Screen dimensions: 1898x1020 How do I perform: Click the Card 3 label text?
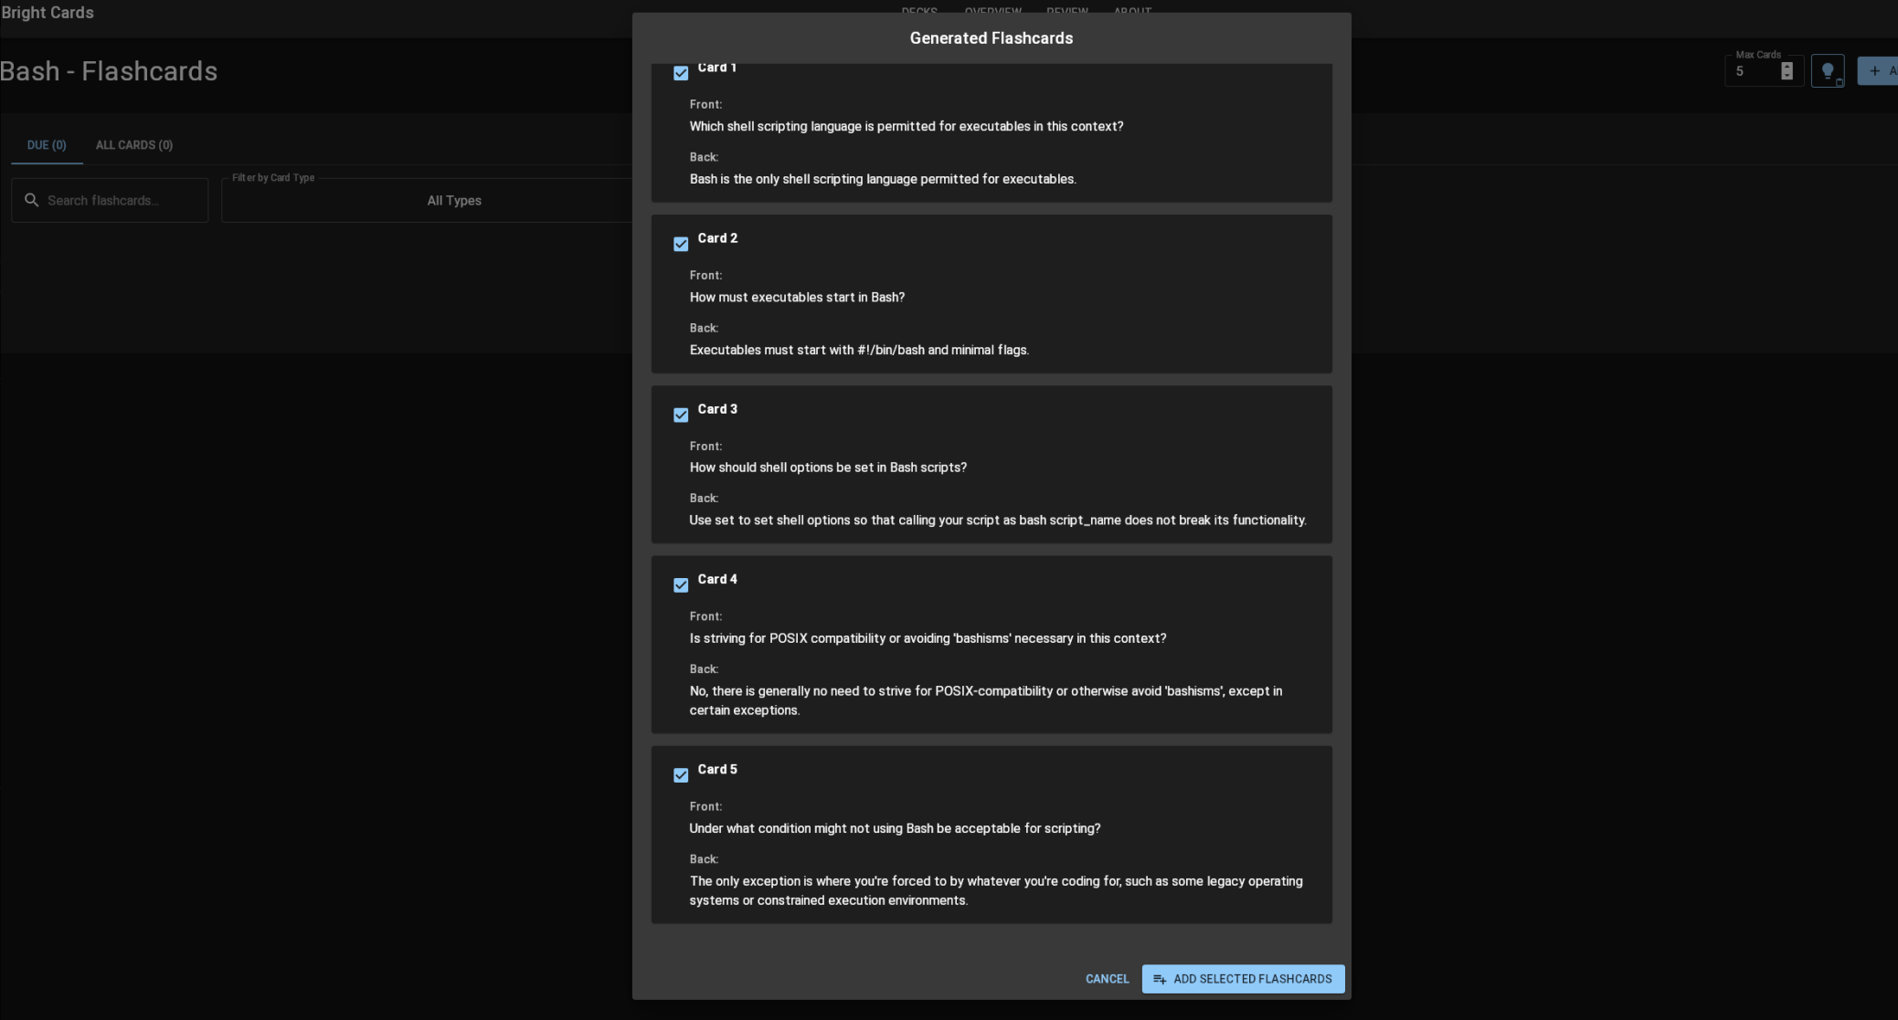pyautogui.click(x=717, y=409)
